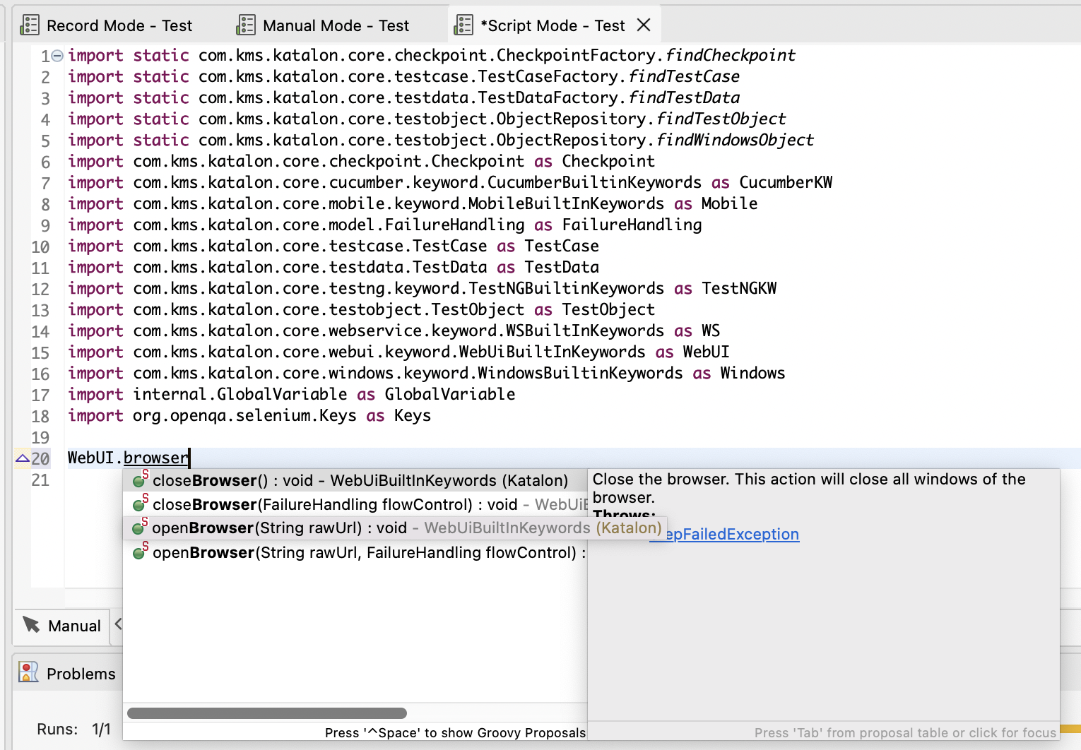Click the WindowsBuiltinKeywords import line
The width and height of the screenshot is (1081, 750).
[x=427, y=373]
